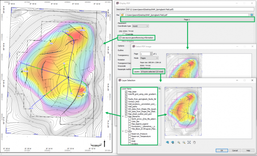
Task: Enable the KPIs group checkbox
Action: [126, 131]
